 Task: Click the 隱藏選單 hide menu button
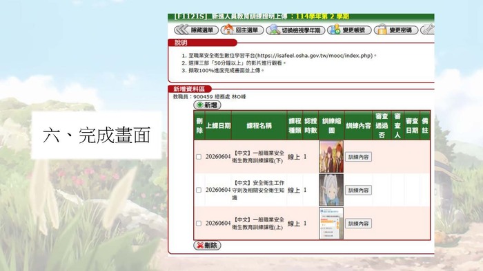click(196, 30)
